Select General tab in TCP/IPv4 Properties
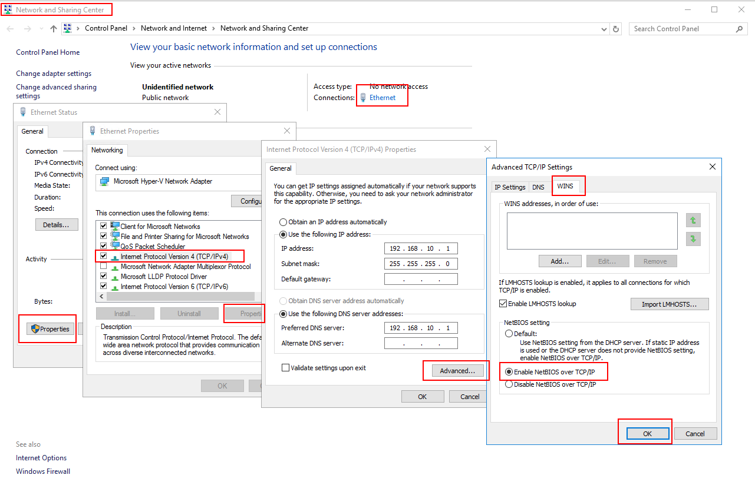The height and width of the screenshot is (485, 755). (x=281, y=168)
